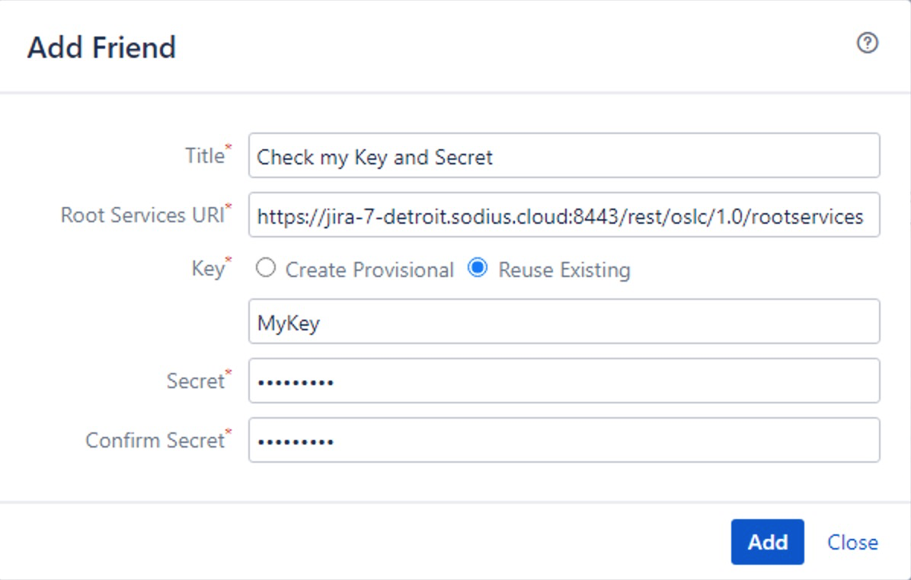Image resolution: width=911 pixels, height=580 pixels.
Task: Click the Close link
Action: 852,542
